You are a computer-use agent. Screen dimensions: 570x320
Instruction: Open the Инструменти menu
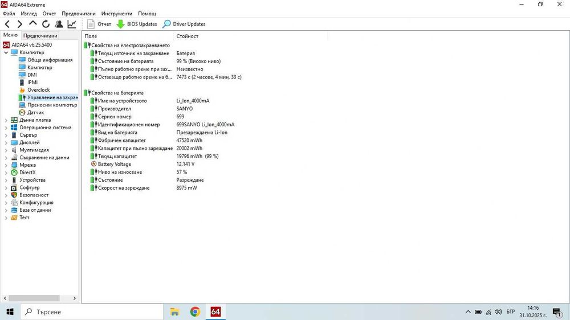point(117,14)
